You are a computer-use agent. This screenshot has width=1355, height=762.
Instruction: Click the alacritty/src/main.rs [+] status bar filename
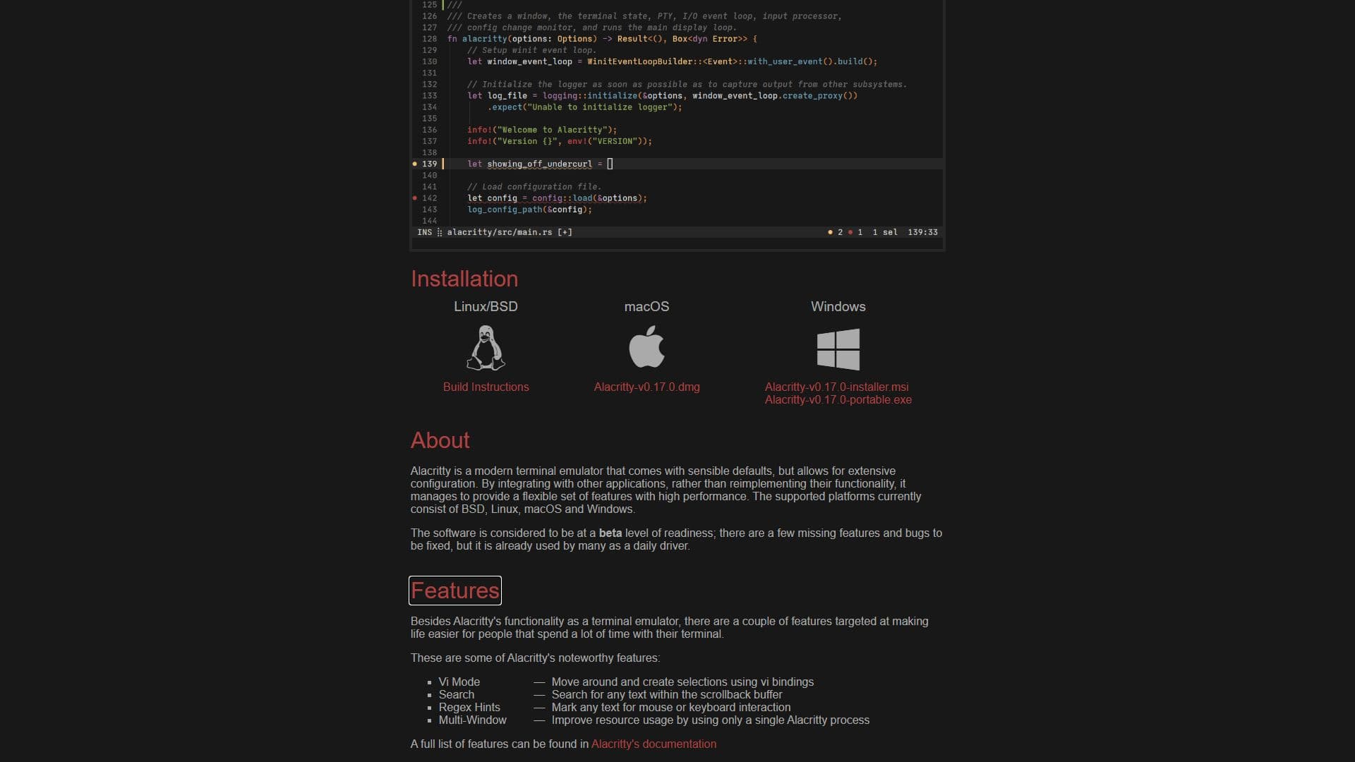pyautogui.click(x=510, y=232)
